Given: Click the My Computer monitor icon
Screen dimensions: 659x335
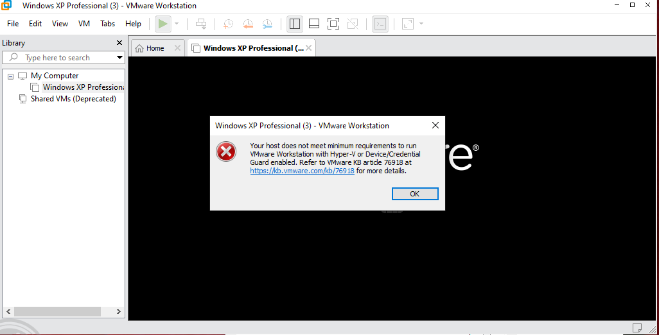Looking at the screenshot, I should click(x=22, y=76).
